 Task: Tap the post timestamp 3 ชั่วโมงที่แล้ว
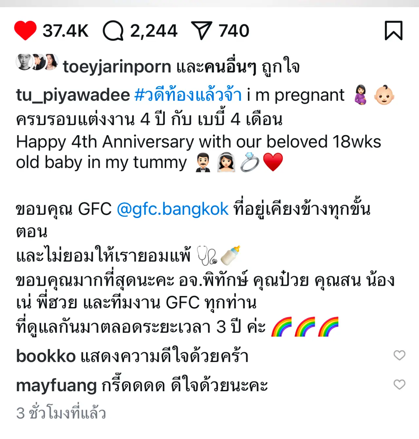click(x=61, y=413)
